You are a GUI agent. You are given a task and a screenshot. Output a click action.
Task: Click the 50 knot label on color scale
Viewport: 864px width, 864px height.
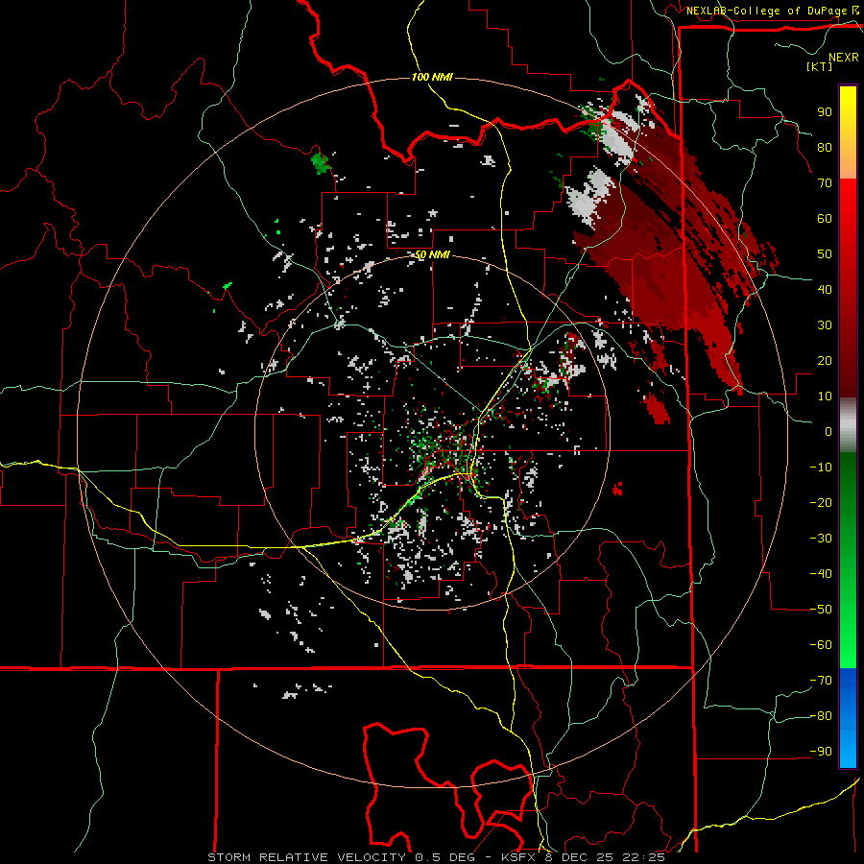[825, 254]
